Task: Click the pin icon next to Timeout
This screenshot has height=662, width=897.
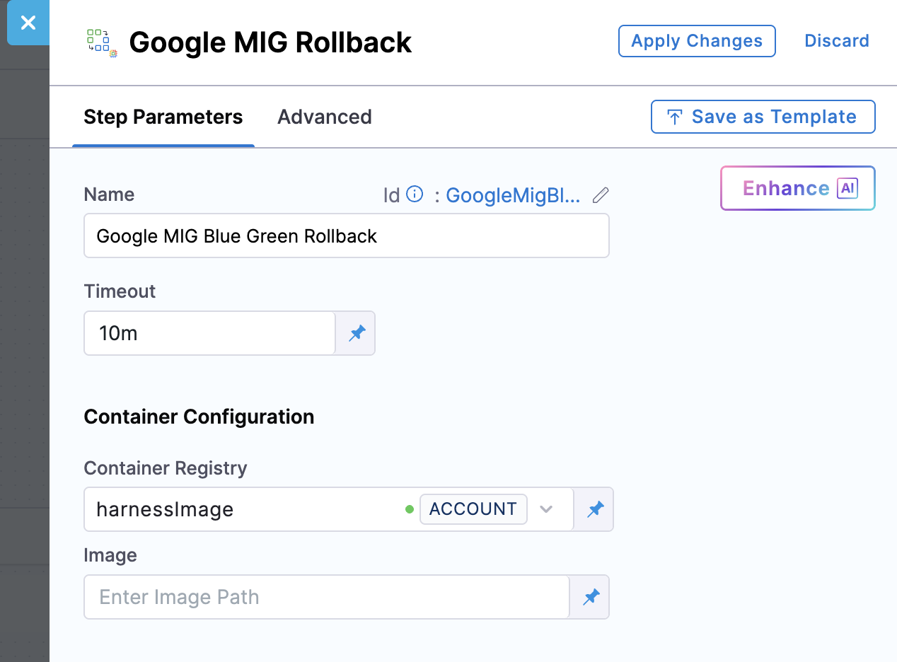Action: pyautogui.click(x=357, y=333)
